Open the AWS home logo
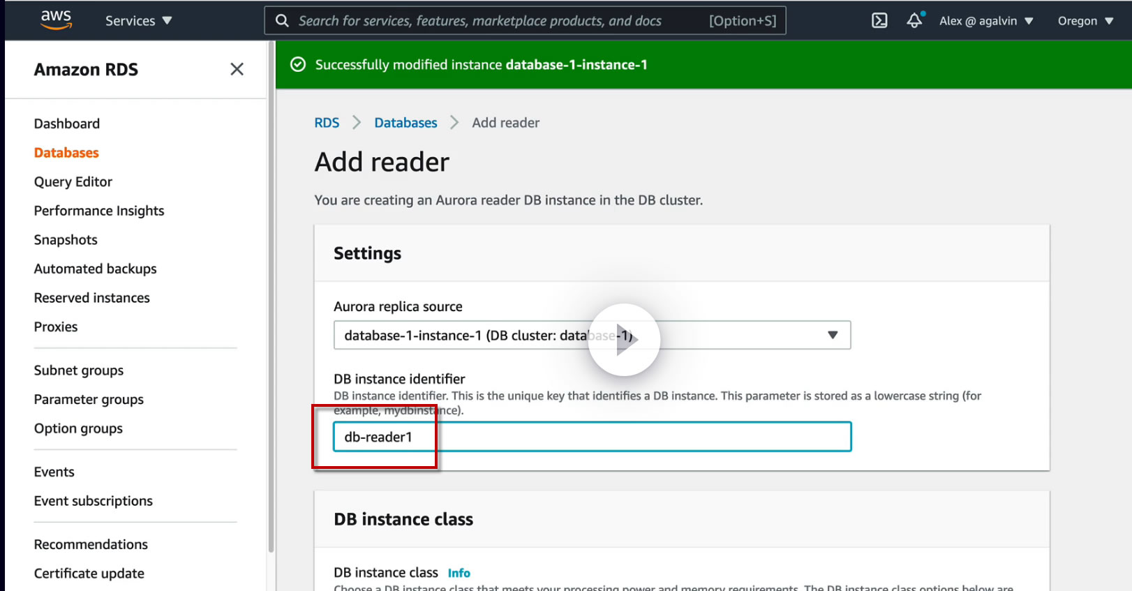This screenshot has width=1132, height=591. point(56,20)
